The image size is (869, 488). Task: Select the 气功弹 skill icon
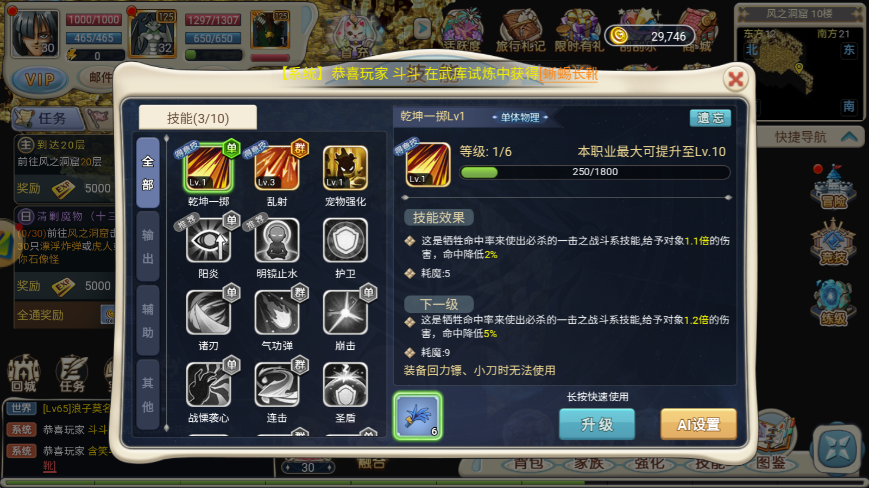click(x=277, y=312)
